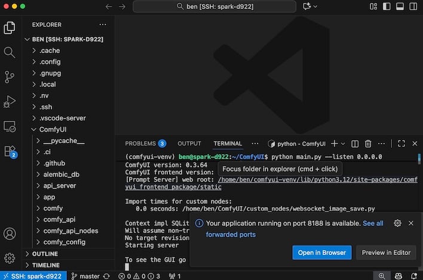Open the Source Control view
The width and height of the screenshot is (423, 280).
pos(10,77)
